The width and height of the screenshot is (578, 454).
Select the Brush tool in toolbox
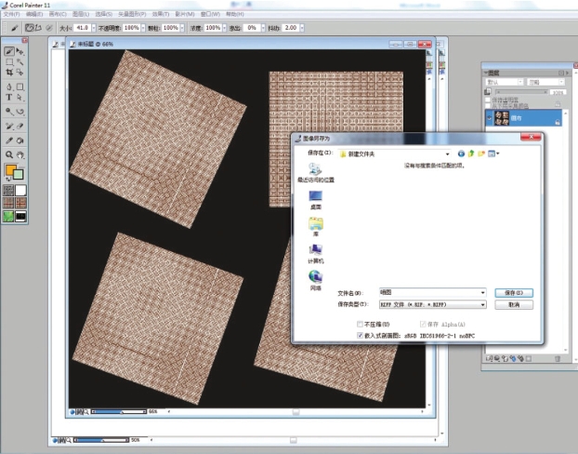pos(8,52)
